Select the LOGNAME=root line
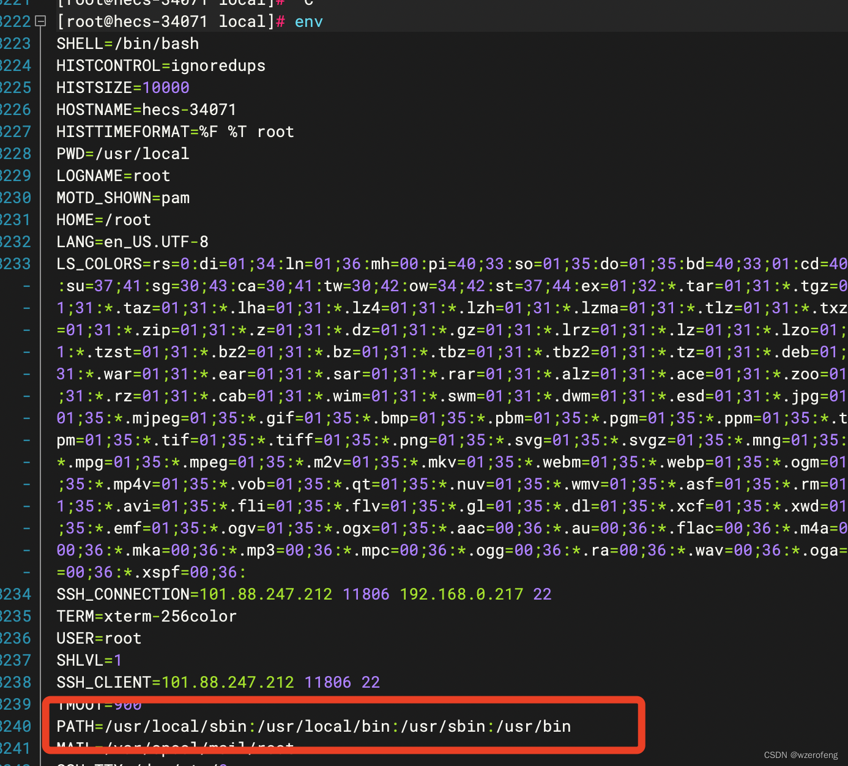Screen dimensions: 848x766 point(113,176)
